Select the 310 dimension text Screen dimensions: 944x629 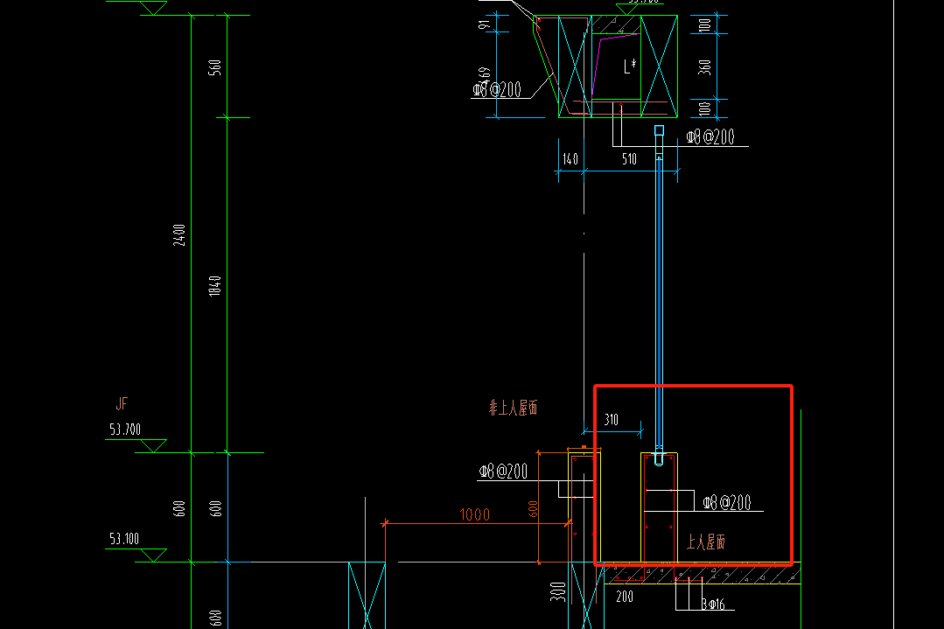[x=611, y=420]
